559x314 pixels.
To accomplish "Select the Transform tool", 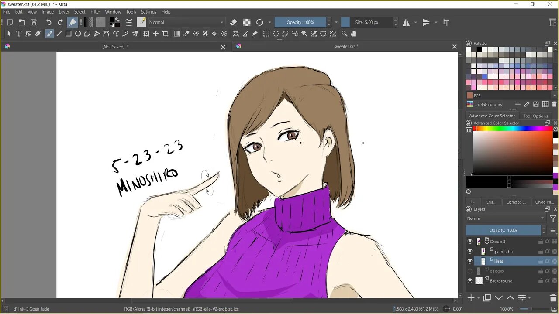I will pos(146,34).
